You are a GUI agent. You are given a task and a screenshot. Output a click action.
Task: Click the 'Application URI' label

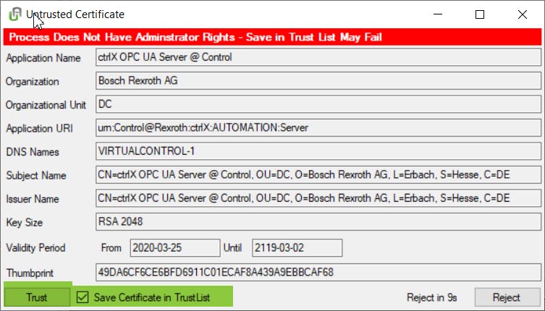click(39, 129)
